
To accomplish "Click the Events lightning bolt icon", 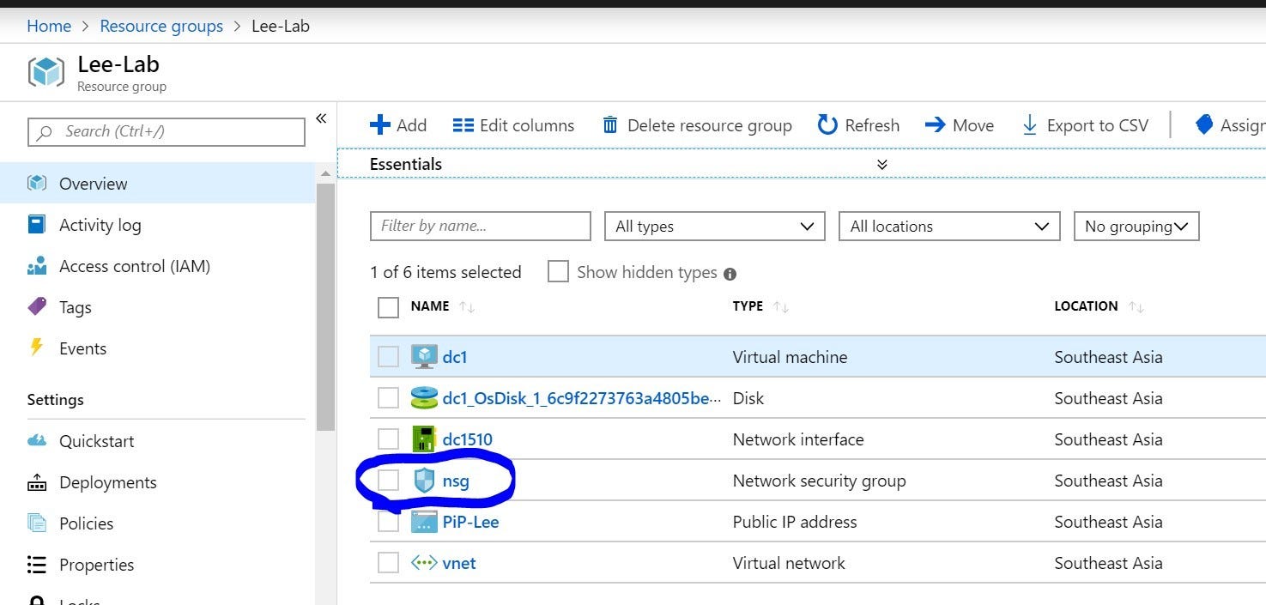I will (36, 348).
